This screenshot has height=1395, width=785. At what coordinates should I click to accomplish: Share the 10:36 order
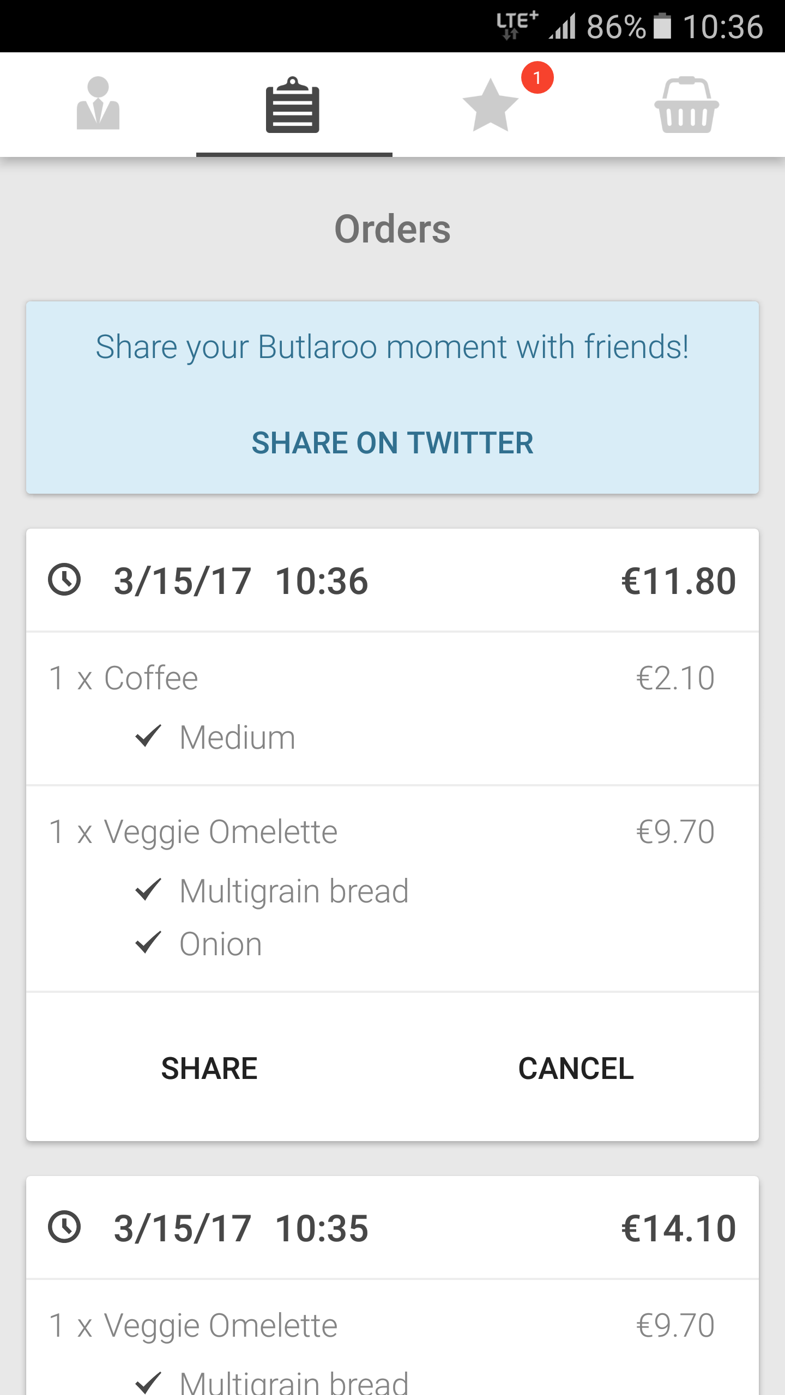pos(209,1068)
